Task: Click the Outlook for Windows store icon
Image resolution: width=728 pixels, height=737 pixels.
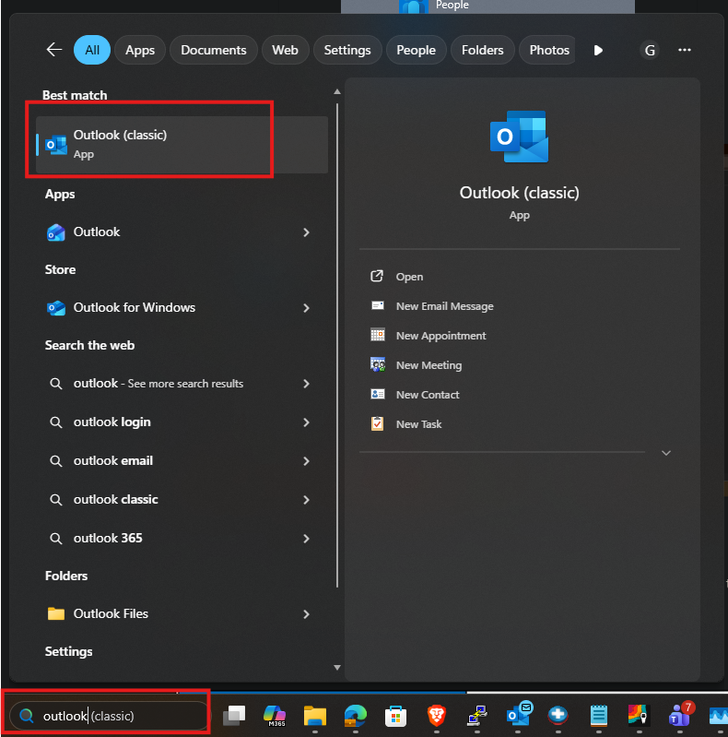Action: [56, 308]
